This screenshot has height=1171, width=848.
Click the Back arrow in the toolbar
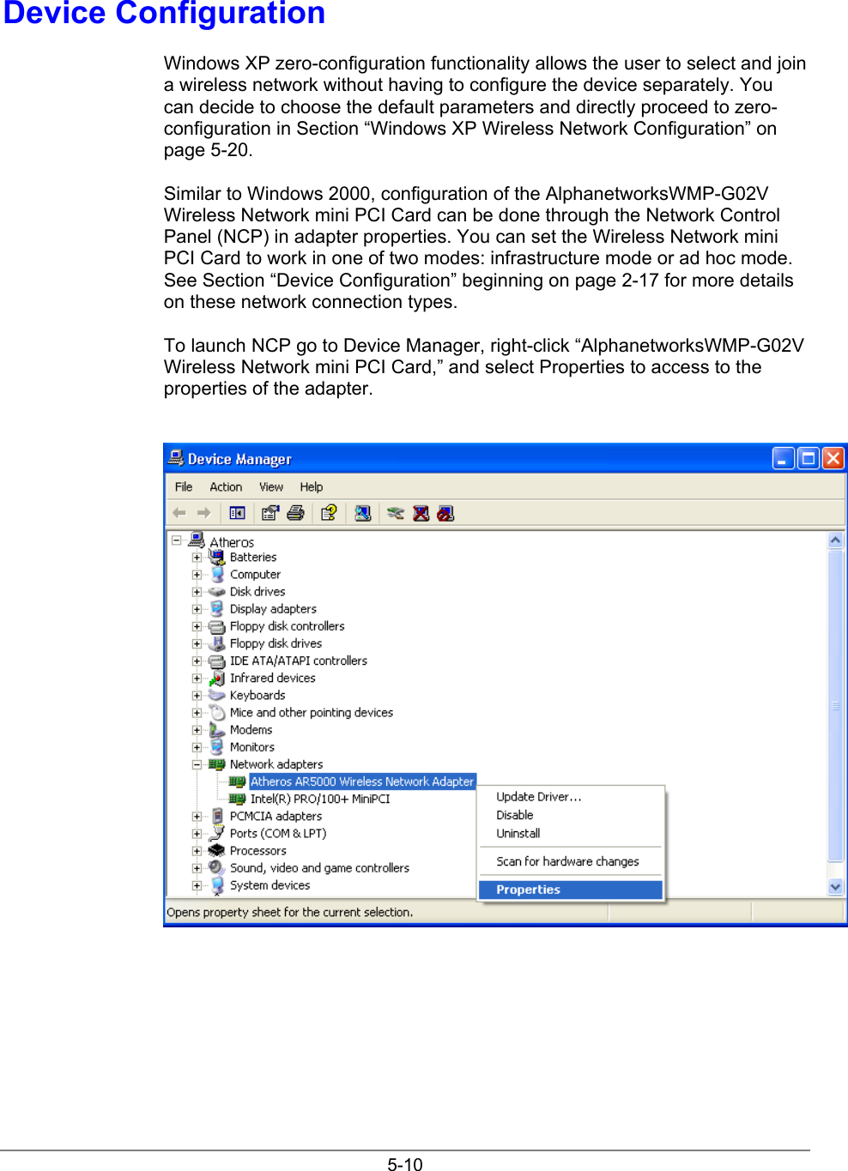point(179,513)
